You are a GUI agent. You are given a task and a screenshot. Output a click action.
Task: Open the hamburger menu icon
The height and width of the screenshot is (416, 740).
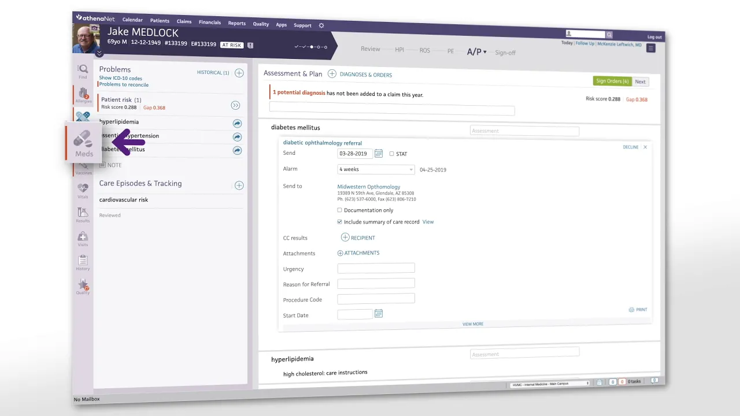pos(650,49)
